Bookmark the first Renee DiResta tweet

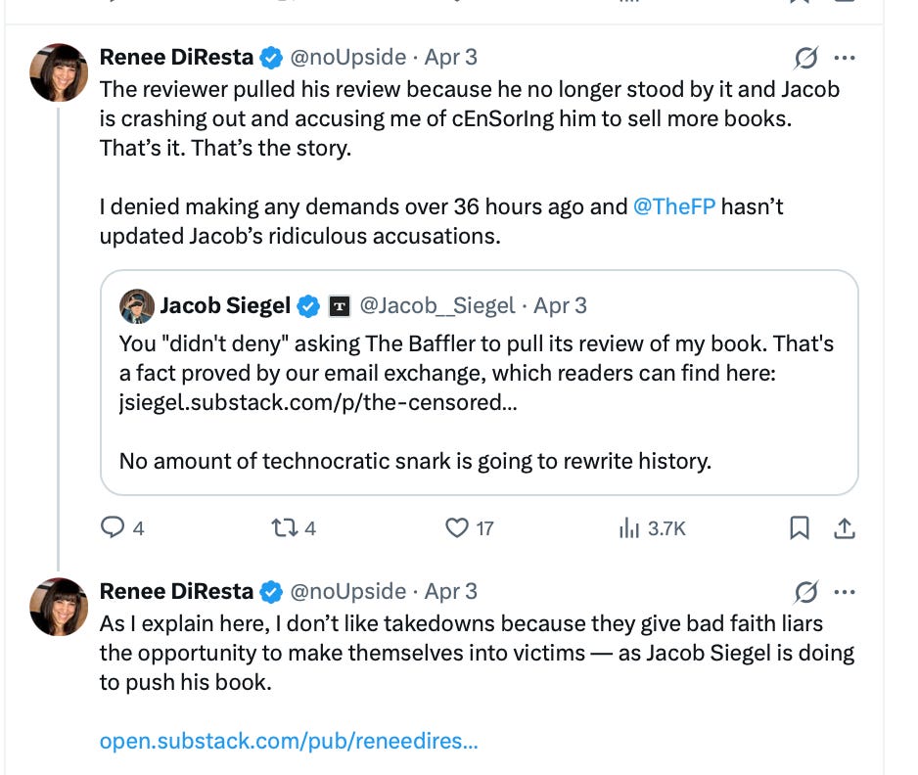(x=800, y=528)
